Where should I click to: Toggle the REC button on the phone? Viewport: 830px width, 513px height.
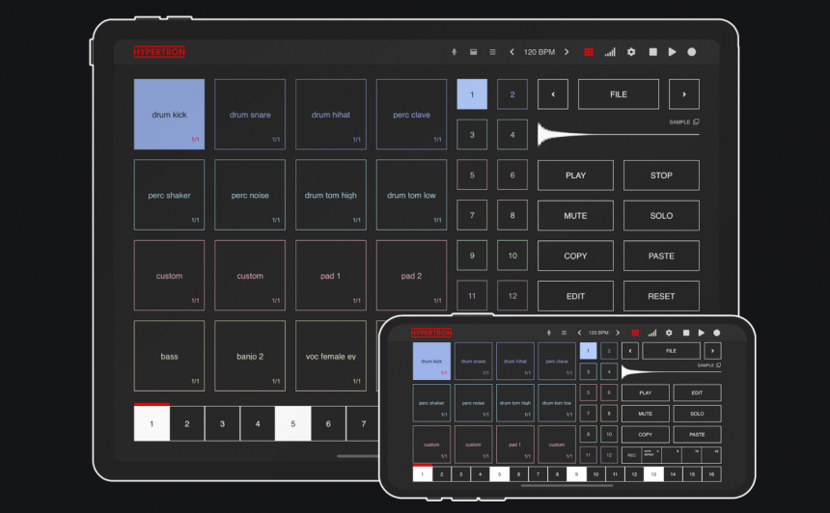[x=631, y=455]
